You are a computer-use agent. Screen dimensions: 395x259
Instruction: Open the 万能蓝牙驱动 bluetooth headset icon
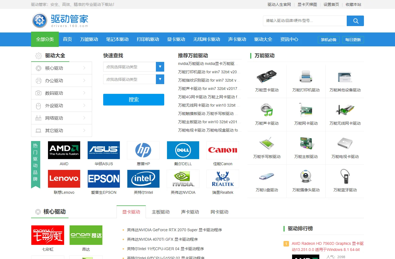[345, 177]
